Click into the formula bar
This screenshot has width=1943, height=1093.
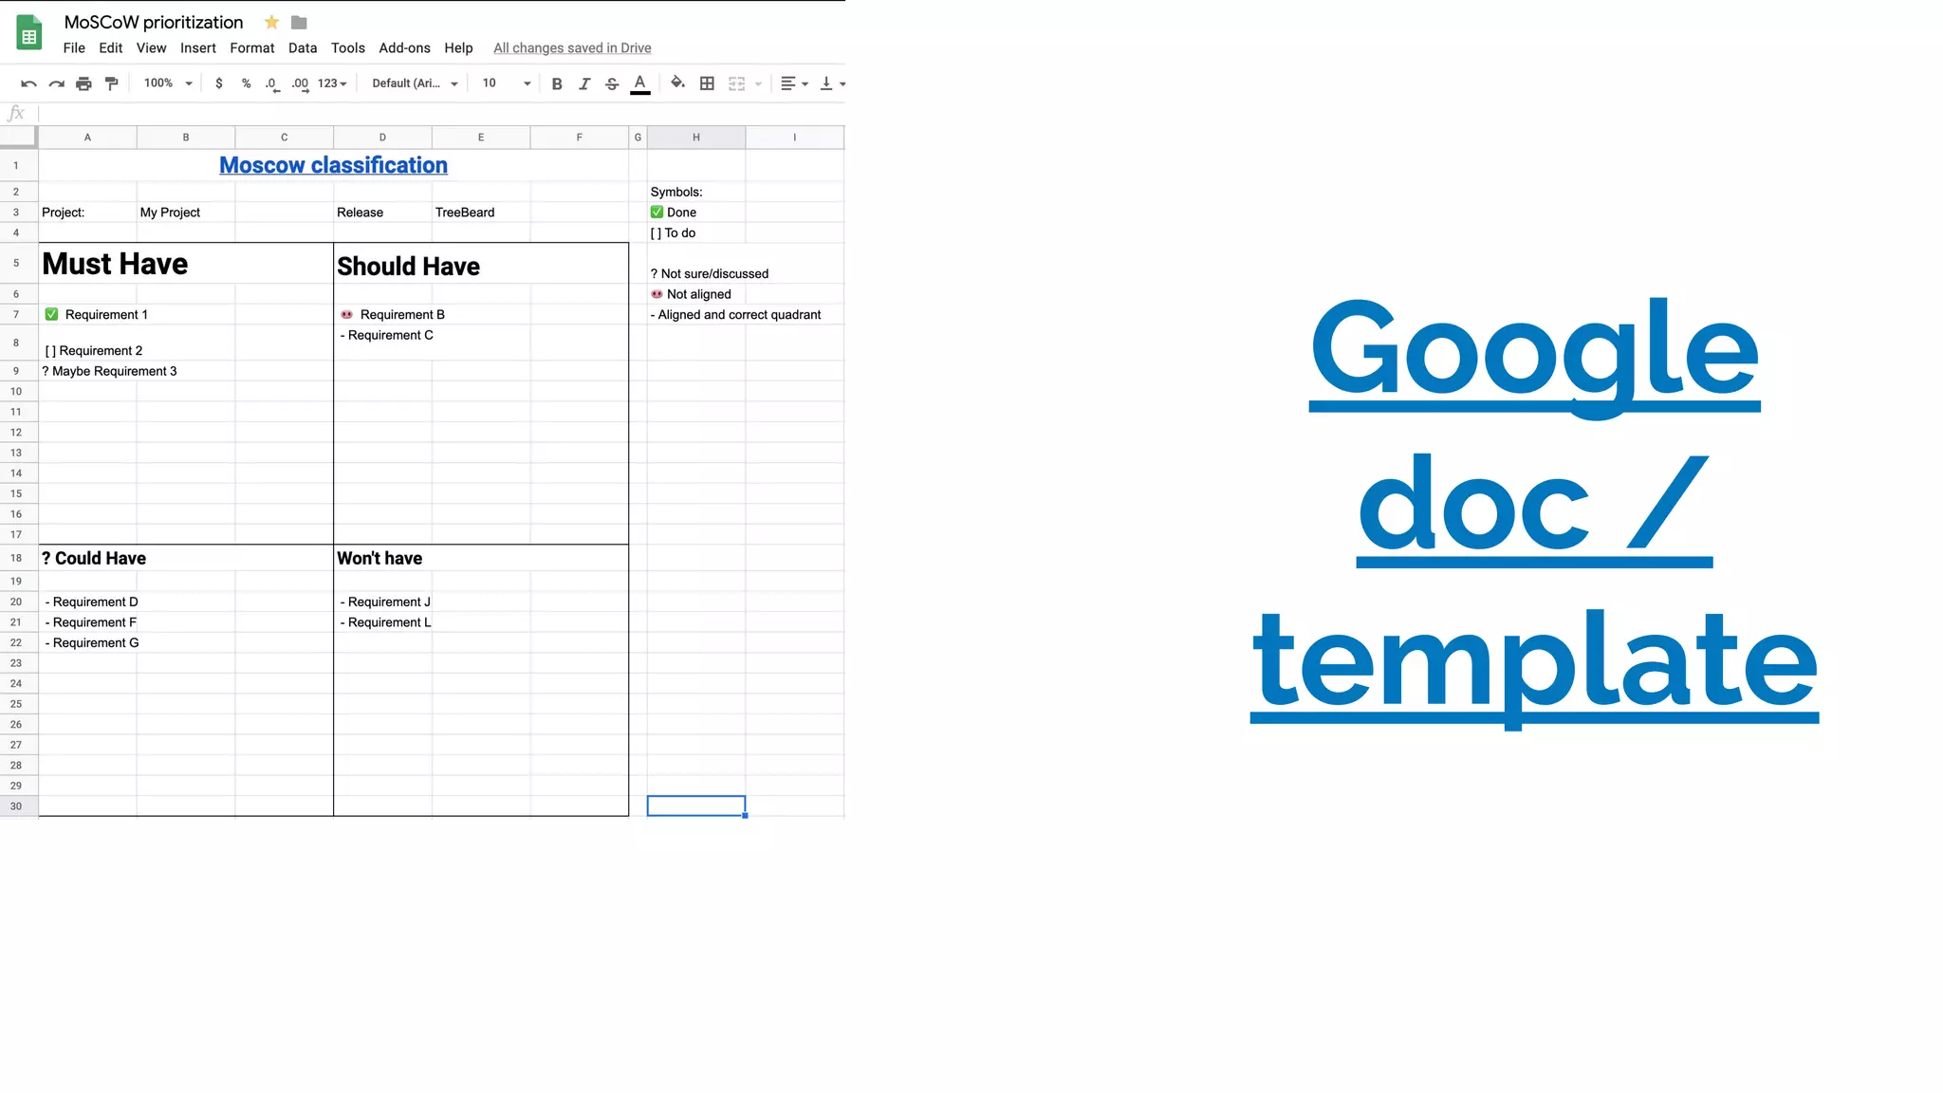pos(441,114)
